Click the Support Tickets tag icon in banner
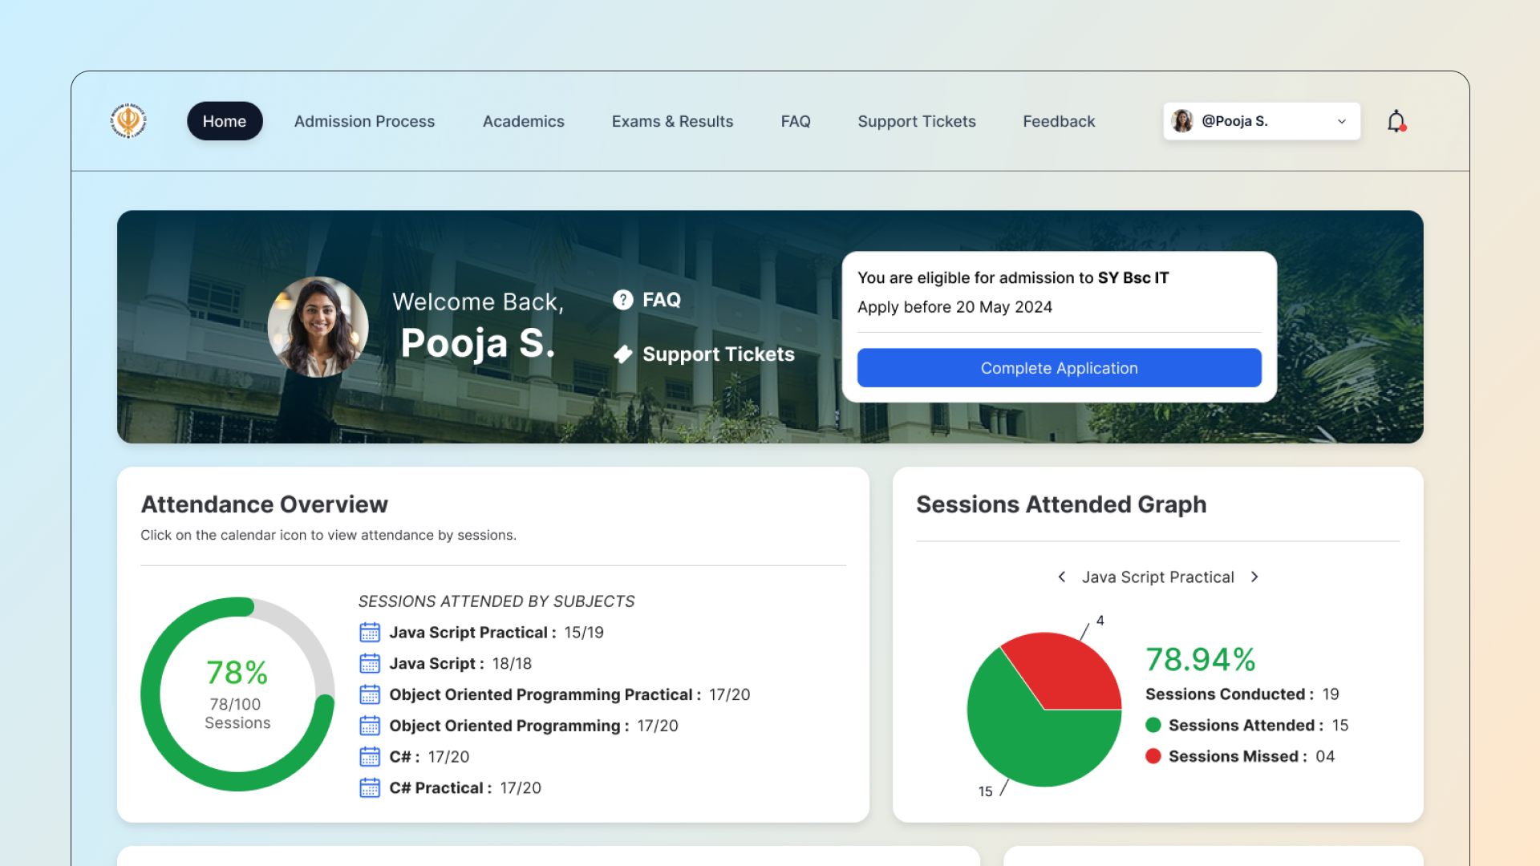 pyautogui.click(x=623, y=354)
